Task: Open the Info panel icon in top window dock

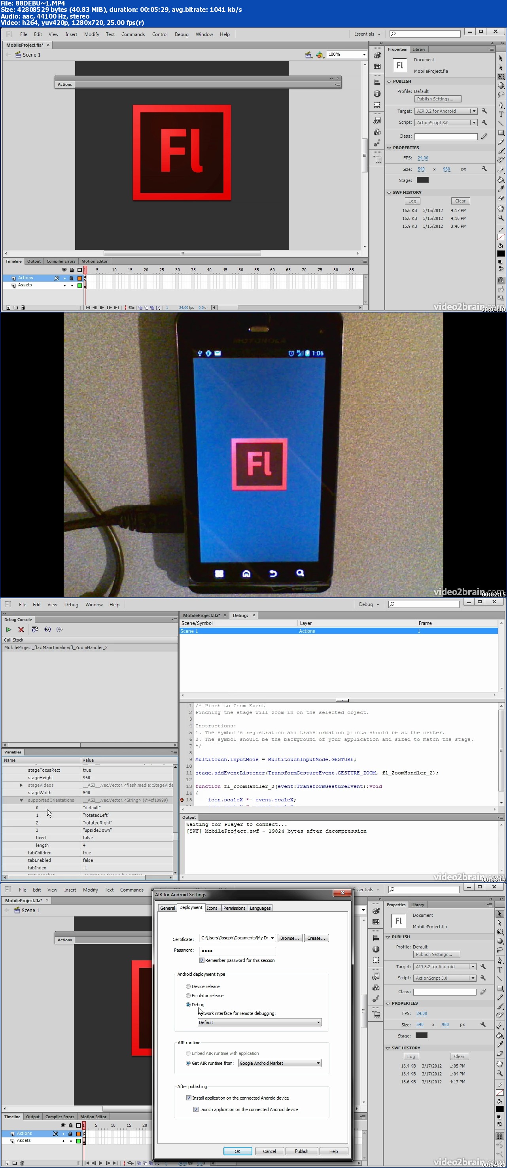Action: [377, 93]
